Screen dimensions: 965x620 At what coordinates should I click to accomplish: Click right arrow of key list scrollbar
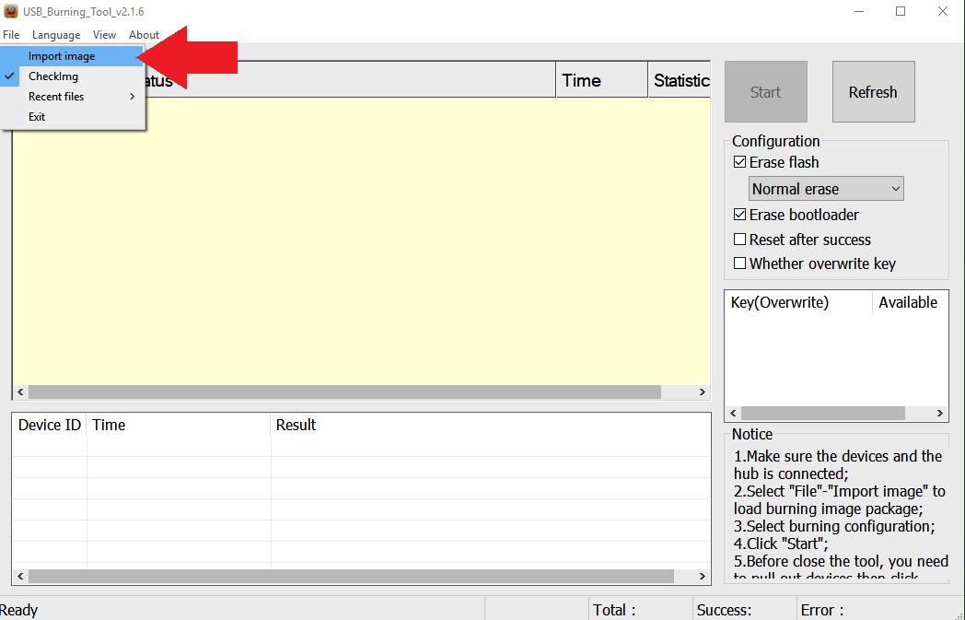(940, 413)
